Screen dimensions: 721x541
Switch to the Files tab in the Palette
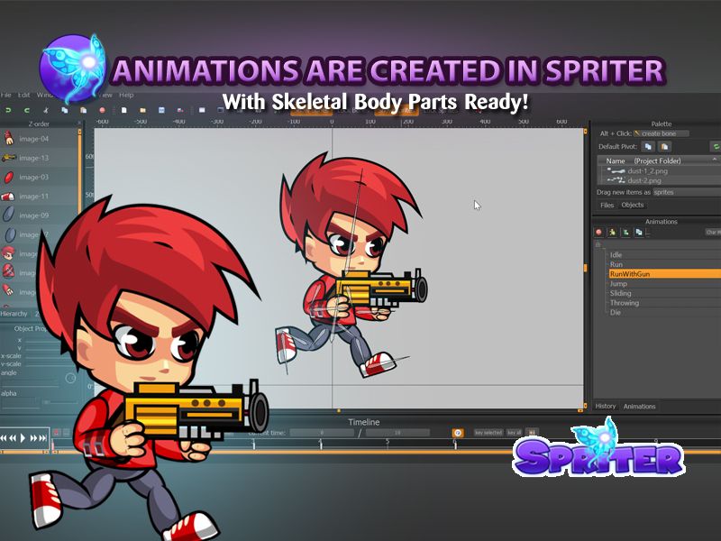607,206
